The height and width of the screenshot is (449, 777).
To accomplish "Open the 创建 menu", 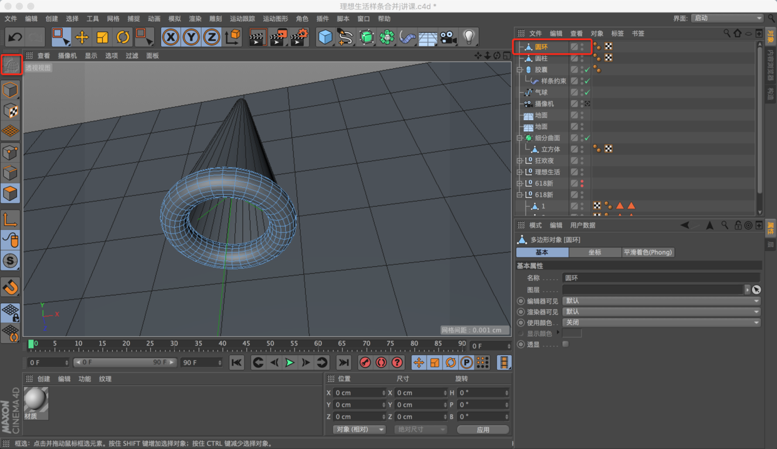I will click(x=52, y=19).
